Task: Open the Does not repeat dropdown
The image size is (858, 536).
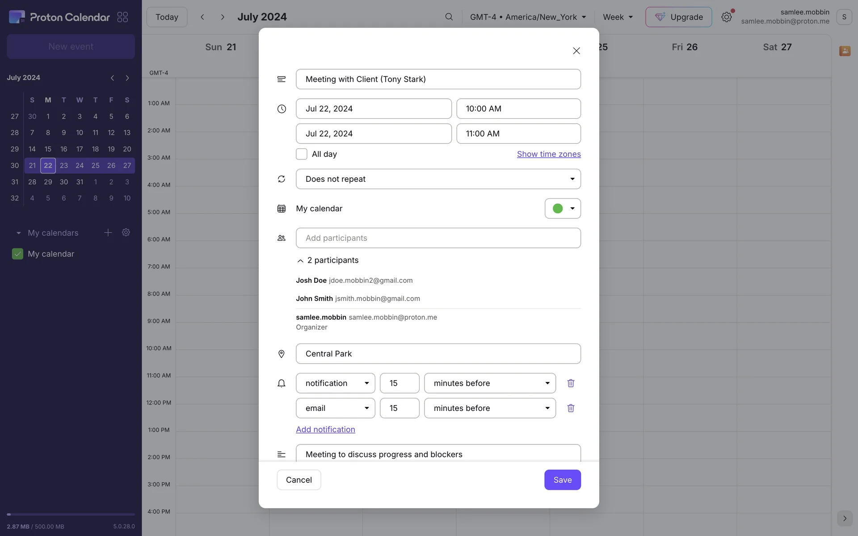Action: pyautogui.click(x=438, y=179)
